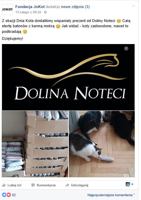The width and height of the screenshot is (141, 200).
Task: Open the cats on floor photo
Action: coord(102,144)
